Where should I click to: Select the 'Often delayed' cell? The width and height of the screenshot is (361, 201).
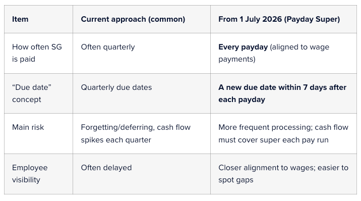142,174
